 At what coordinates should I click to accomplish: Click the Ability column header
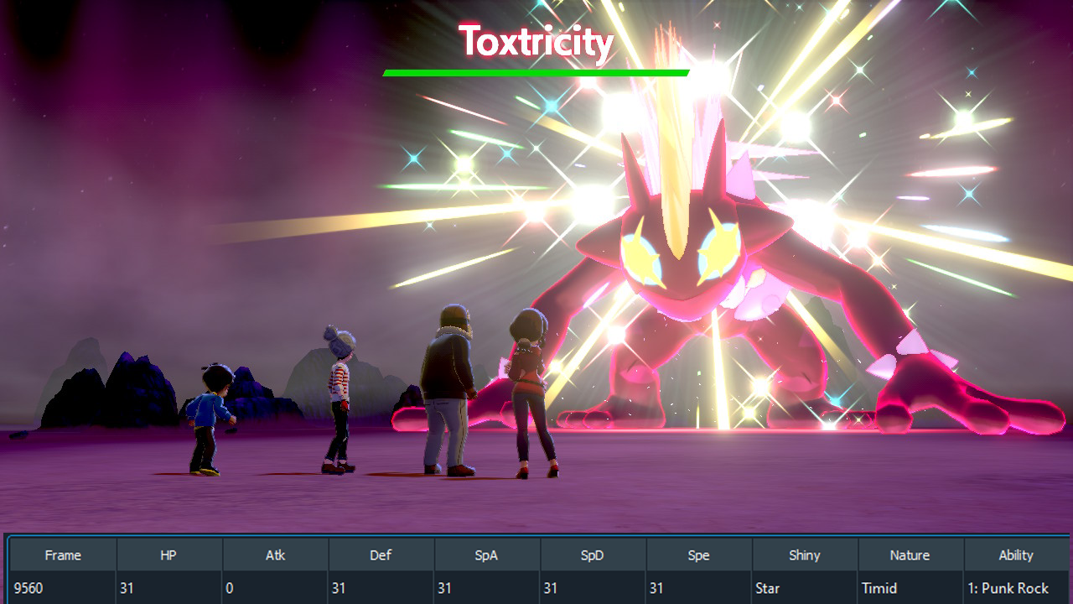coord(1017,555)
